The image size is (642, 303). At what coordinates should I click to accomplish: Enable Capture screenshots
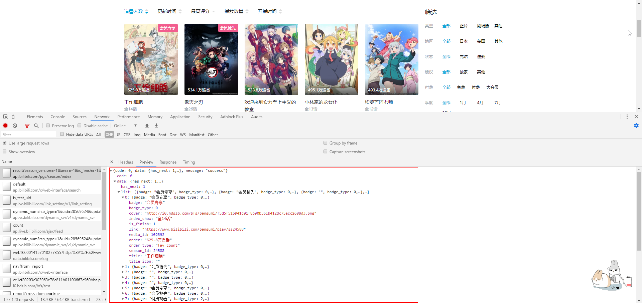pyautogui.click(x=325, y=151)
